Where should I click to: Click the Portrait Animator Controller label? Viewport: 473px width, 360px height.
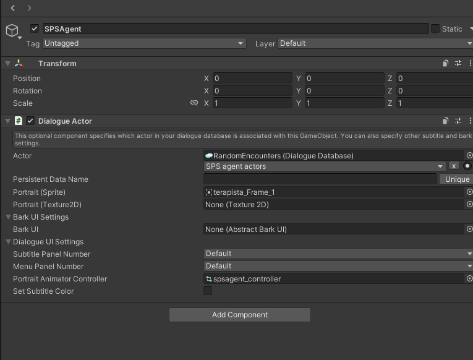pos(60,279)
